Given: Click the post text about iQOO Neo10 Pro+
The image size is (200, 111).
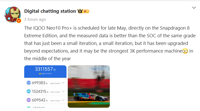Looking at the screenshot, I should [x=107, y=43].
